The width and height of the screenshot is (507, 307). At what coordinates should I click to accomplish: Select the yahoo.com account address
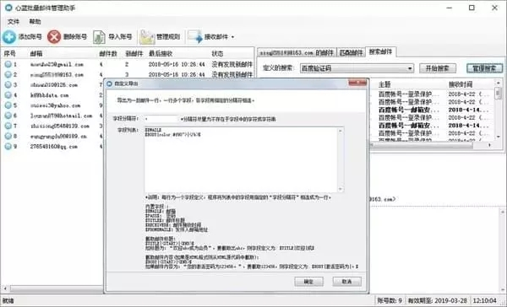click(x=55, y=105)
